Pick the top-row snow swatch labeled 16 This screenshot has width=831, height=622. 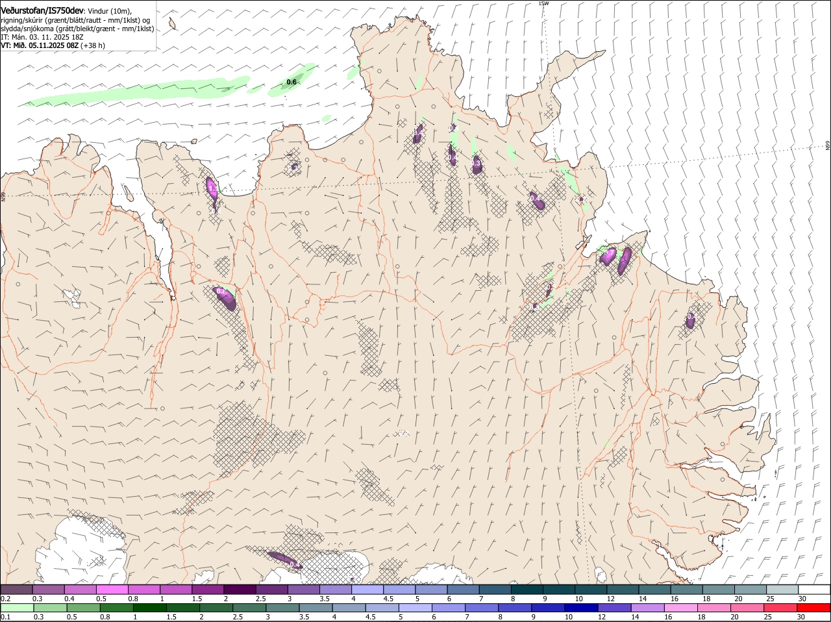[x=686, y=590]
